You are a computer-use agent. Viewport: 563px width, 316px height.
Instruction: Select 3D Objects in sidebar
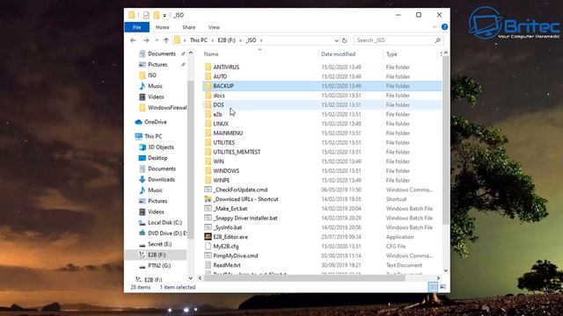point(160,147)
